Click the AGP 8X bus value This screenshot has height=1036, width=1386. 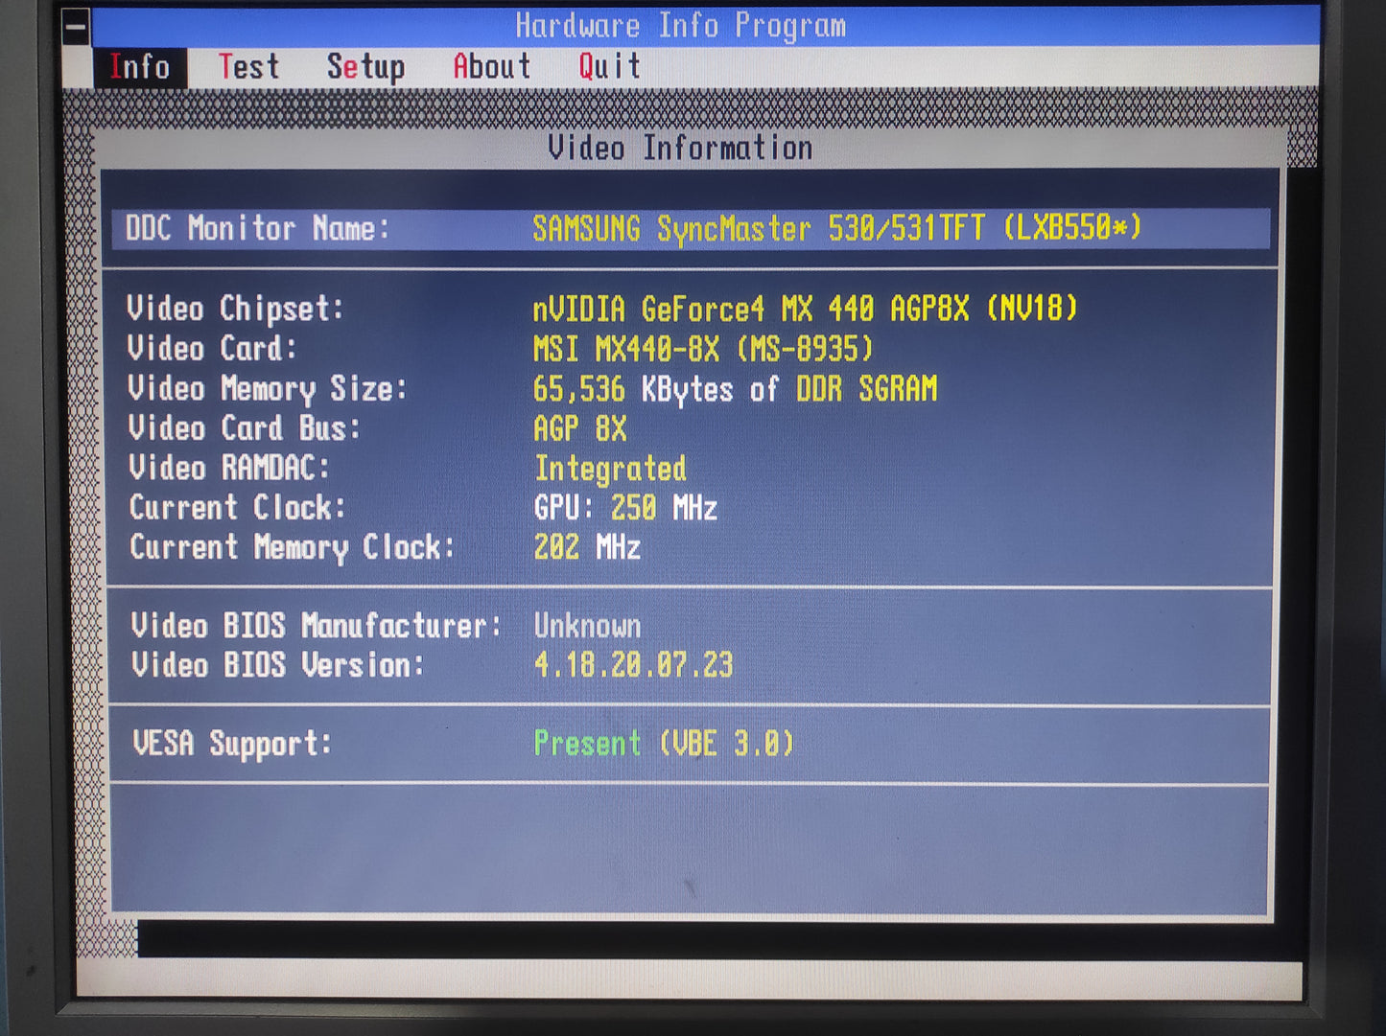(x=580, y=428)
